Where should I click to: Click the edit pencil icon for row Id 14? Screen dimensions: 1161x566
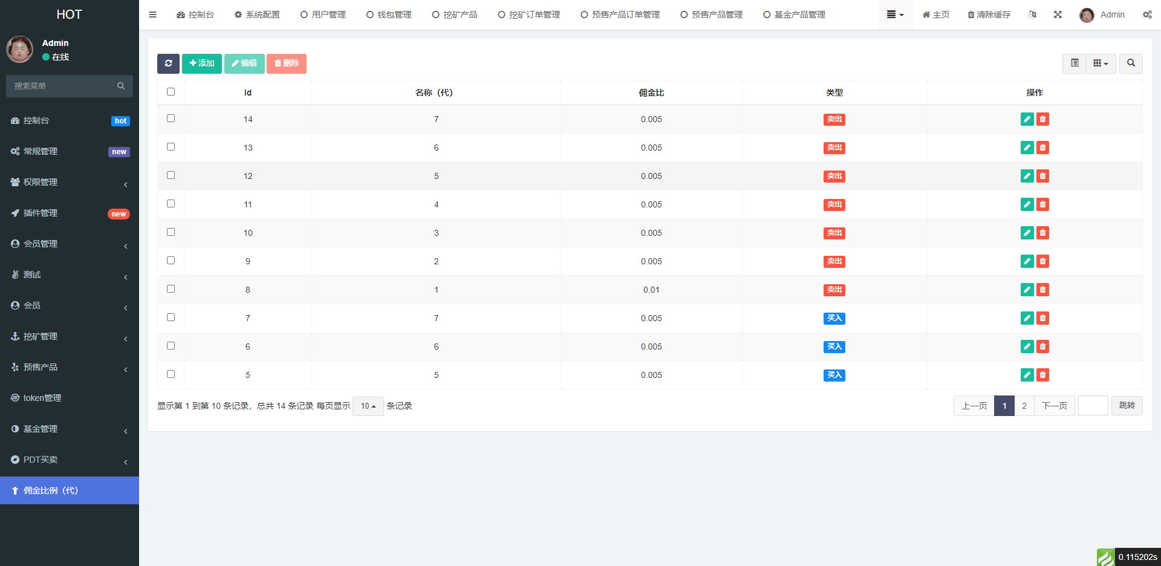click(x=1027, y=119)
